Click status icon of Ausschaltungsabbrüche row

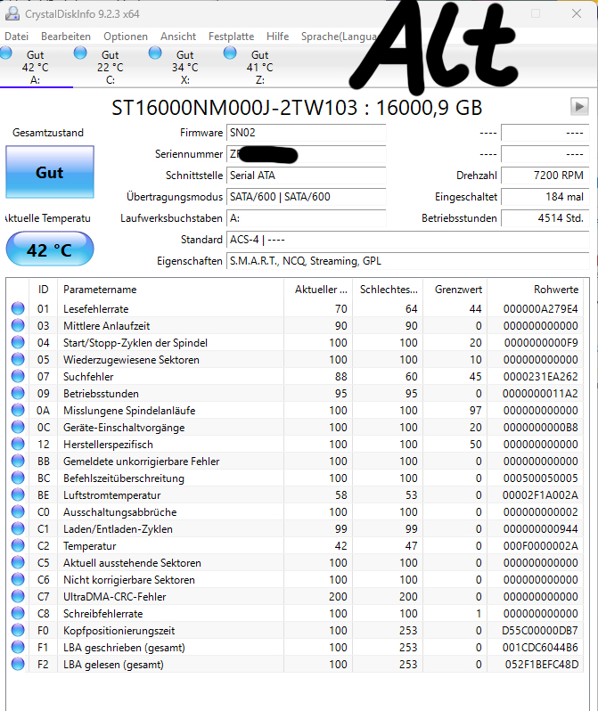(18, 511)
